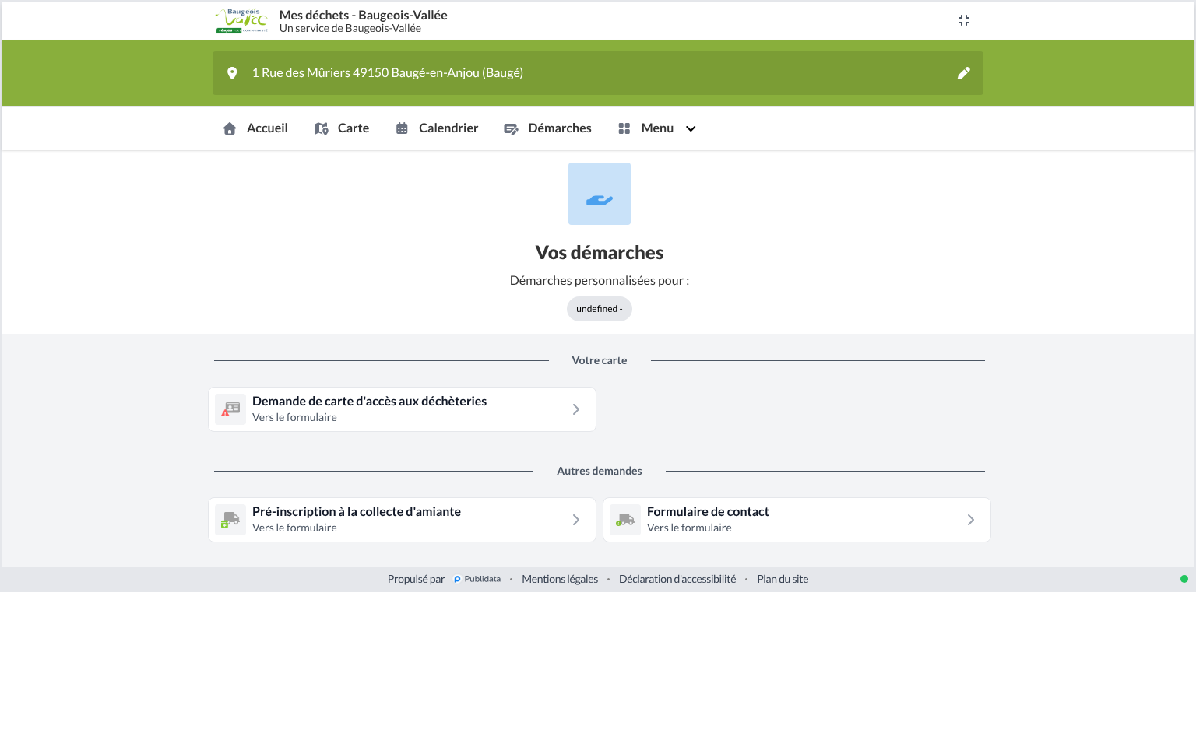Click the Calendrier calendar icon

(402, 128)
